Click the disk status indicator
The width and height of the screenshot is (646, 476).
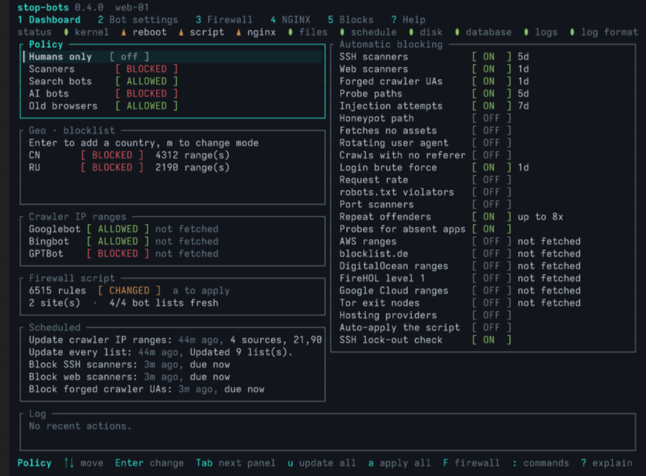(x=426, y=32)
